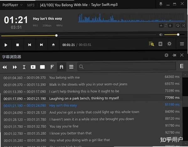
Task: Stop playback
Action: pyautogui.click(x=18, y=45)
